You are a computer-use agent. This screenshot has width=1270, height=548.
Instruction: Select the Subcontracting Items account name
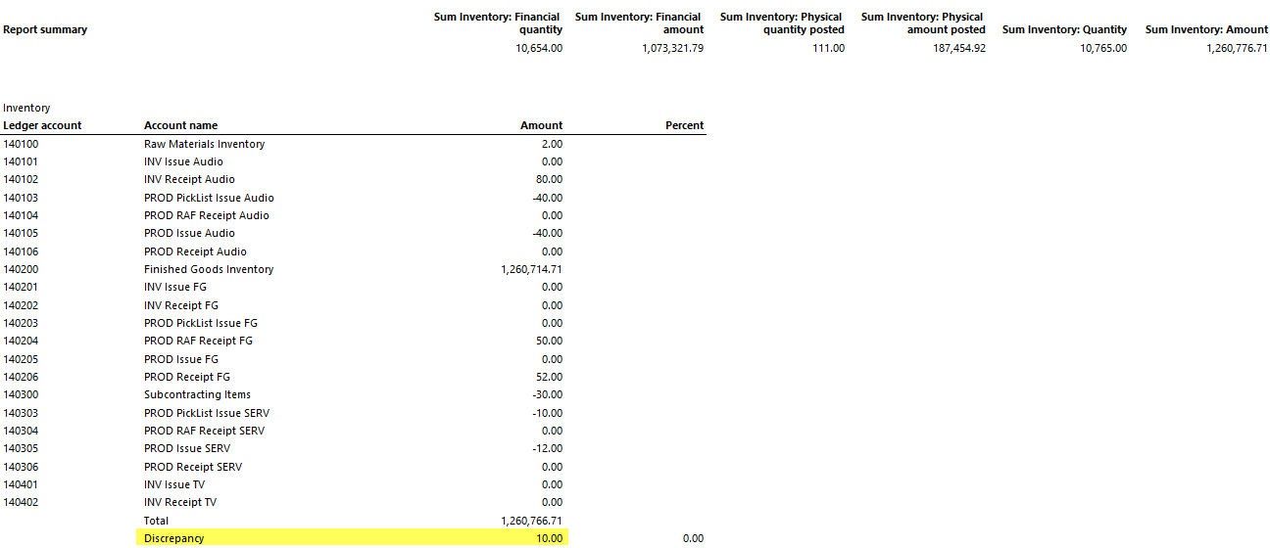(197, 394)
